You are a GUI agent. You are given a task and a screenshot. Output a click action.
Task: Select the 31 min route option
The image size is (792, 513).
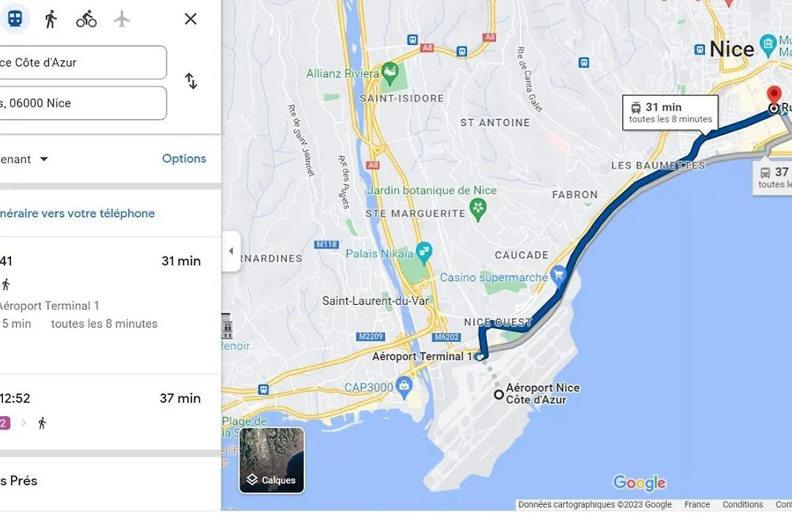pos(110,306)
